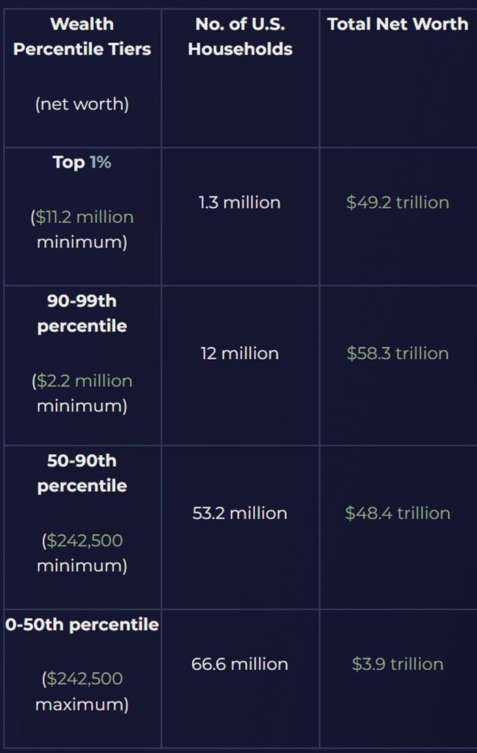Select the "Total Net Worth" column header
The height and width of the screenshot is (753, 477).
click(398, 25)
